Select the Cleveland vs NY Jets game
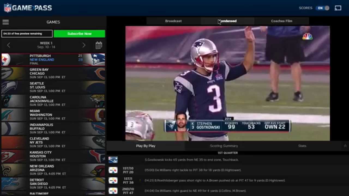 (x=53, y=142)
